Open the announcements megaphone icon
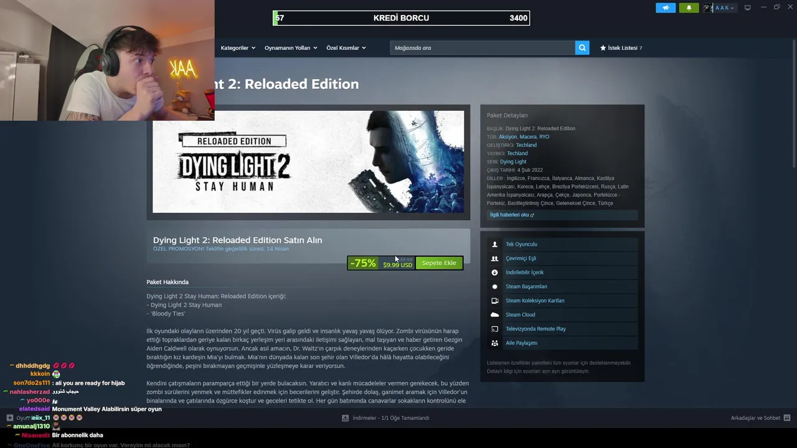 pyautogui.click(x=666, y=7)
